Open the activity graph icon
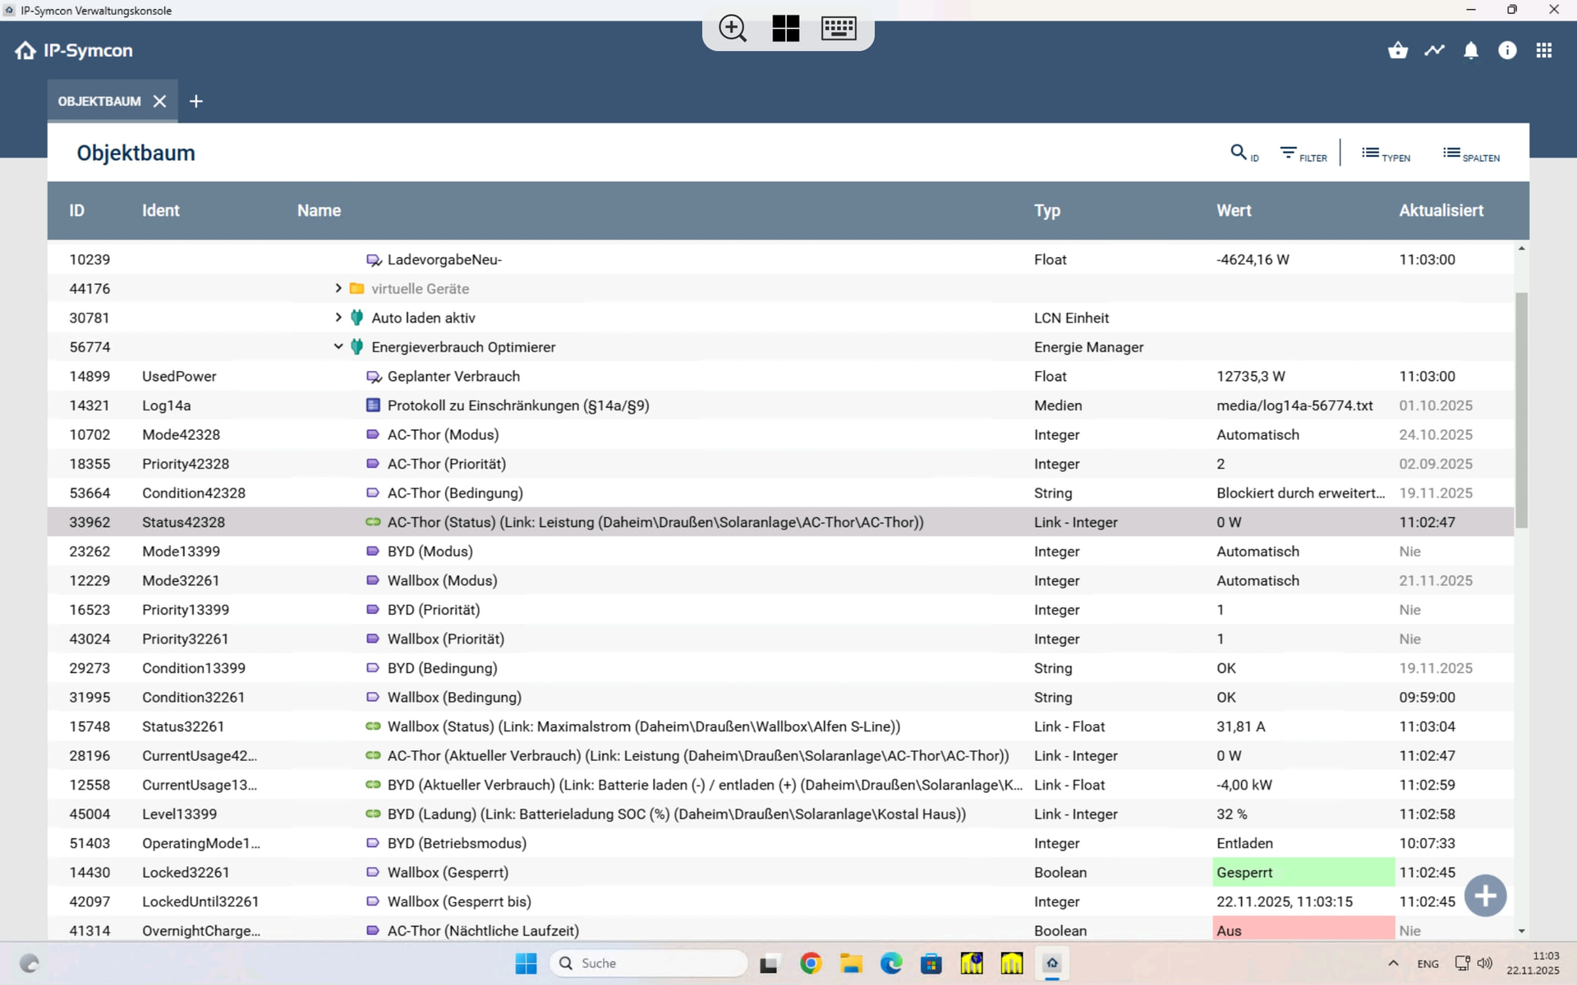 pos(1434,51)
